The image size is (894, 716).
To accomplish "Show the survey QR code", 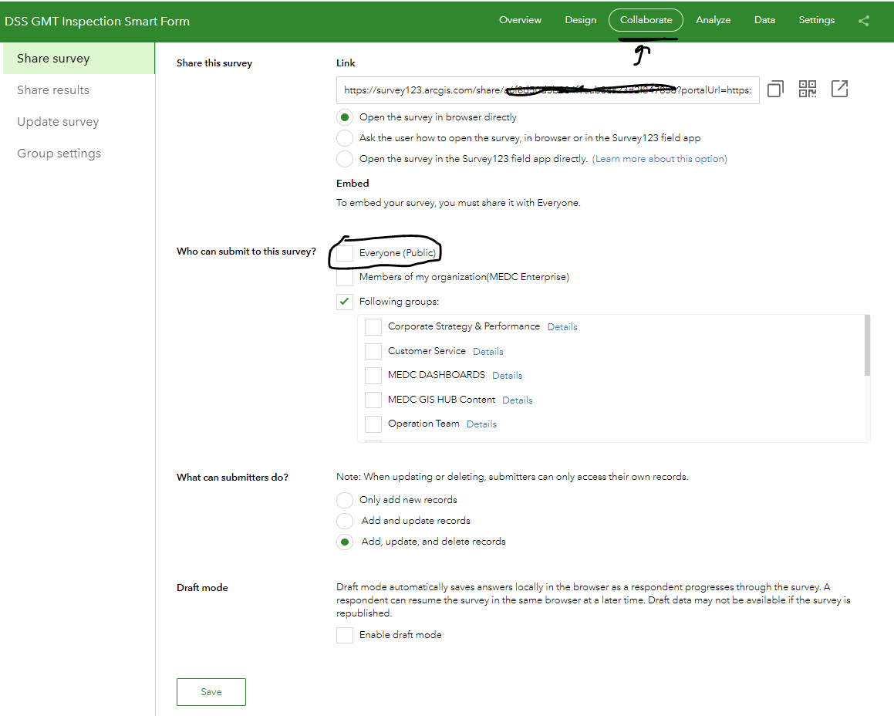I will [808, 89].
